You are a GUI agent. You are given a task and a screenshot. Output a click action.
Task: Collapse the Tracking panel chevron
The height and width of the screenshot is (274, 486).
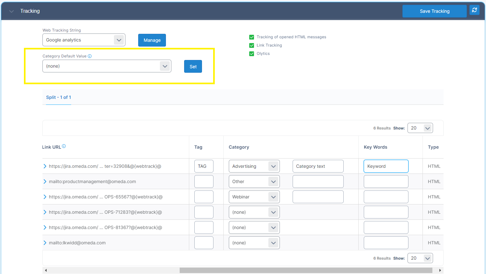[11, 11]
